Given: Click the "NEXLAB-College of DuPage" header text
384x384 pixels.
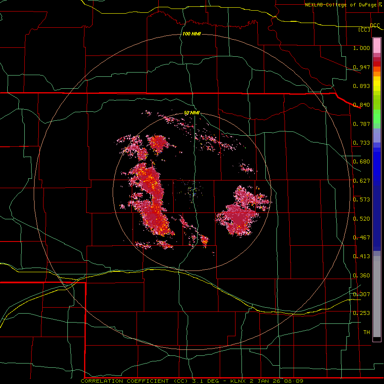Looking at the screenshot, I should (341, 5).
